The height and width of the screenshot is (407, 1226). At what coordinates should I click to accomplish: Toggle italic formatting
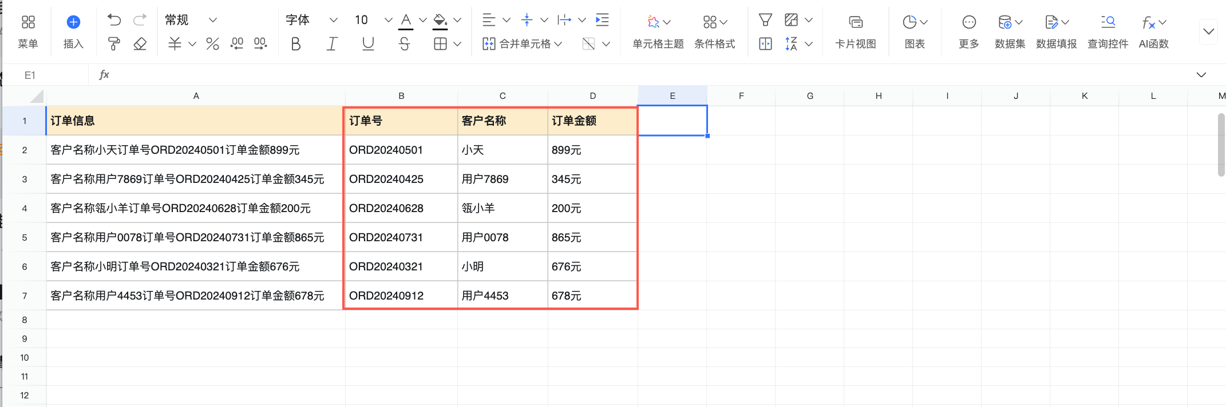click(x=332, y=44)
